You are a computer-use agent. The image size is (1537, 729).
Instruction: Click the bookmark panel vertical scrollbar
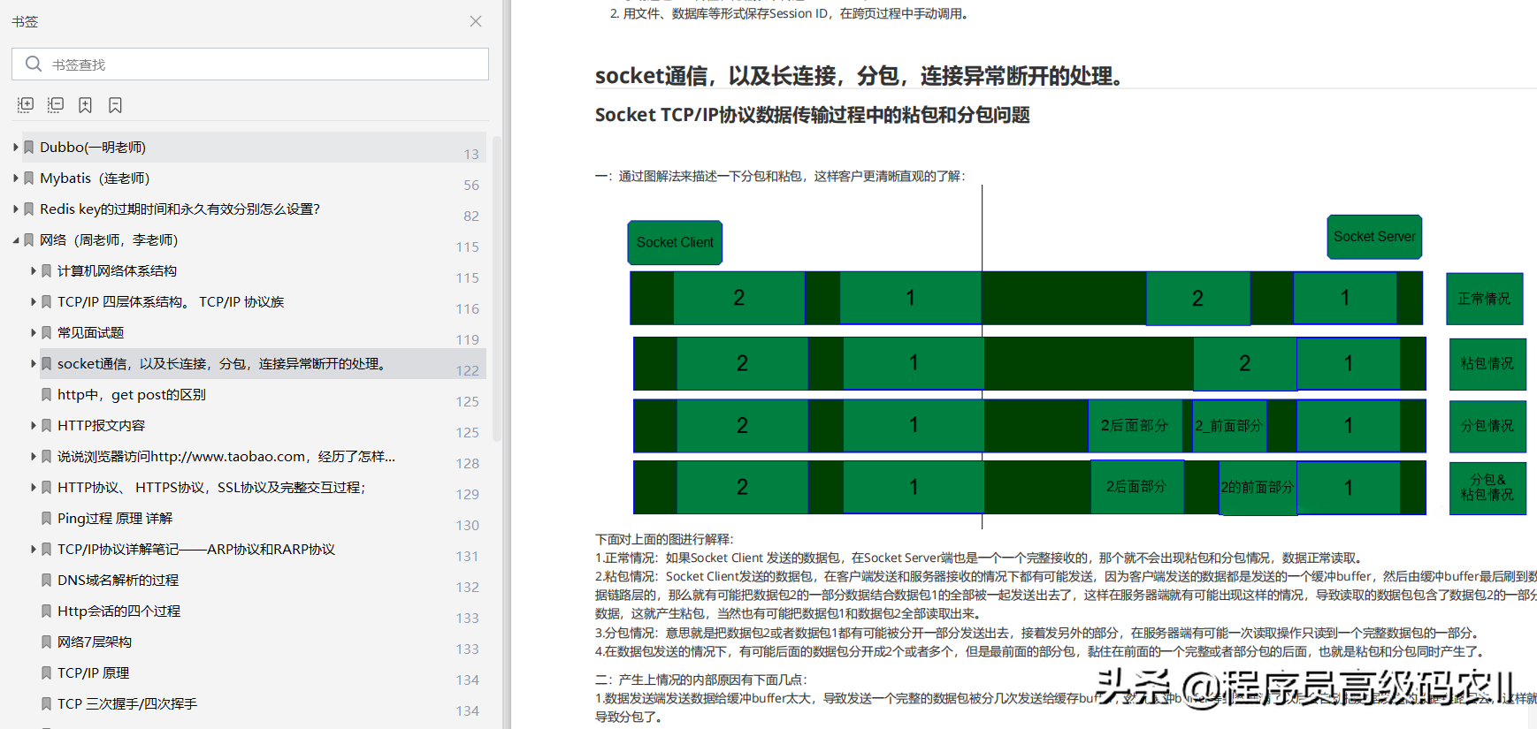coord(497,287)
